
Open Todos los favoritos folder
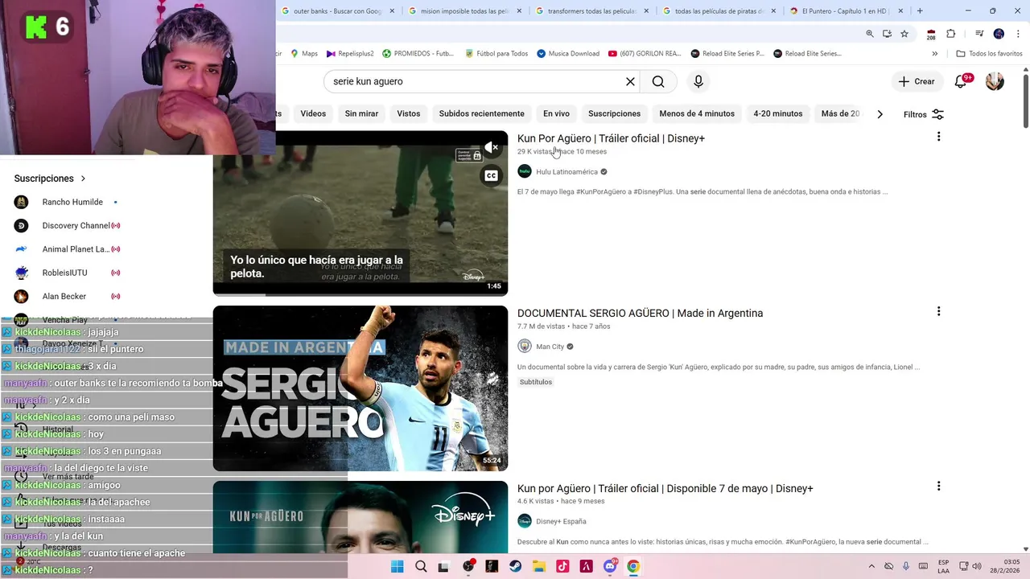[989, 54]
